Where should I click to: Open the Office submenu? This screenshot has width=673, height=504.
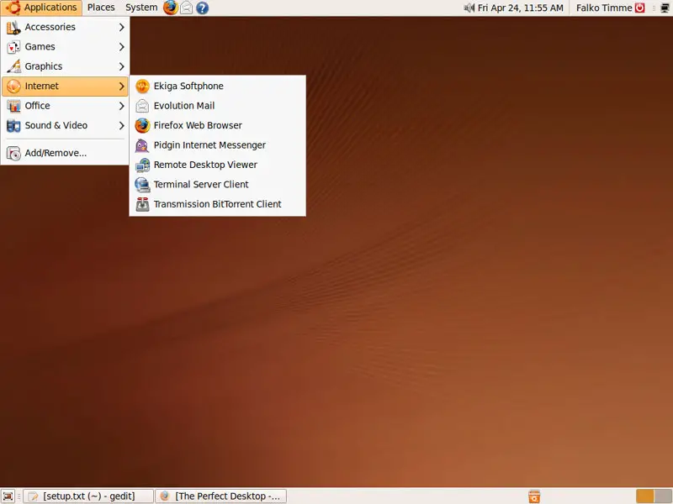[x=66, y=106]
